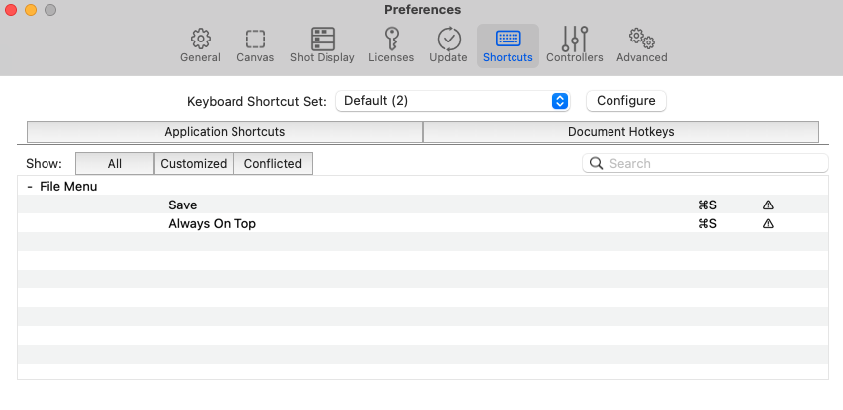Open the Advanced gears icon
This screenshot has width=843, height=410.
(x=641, y=39)
